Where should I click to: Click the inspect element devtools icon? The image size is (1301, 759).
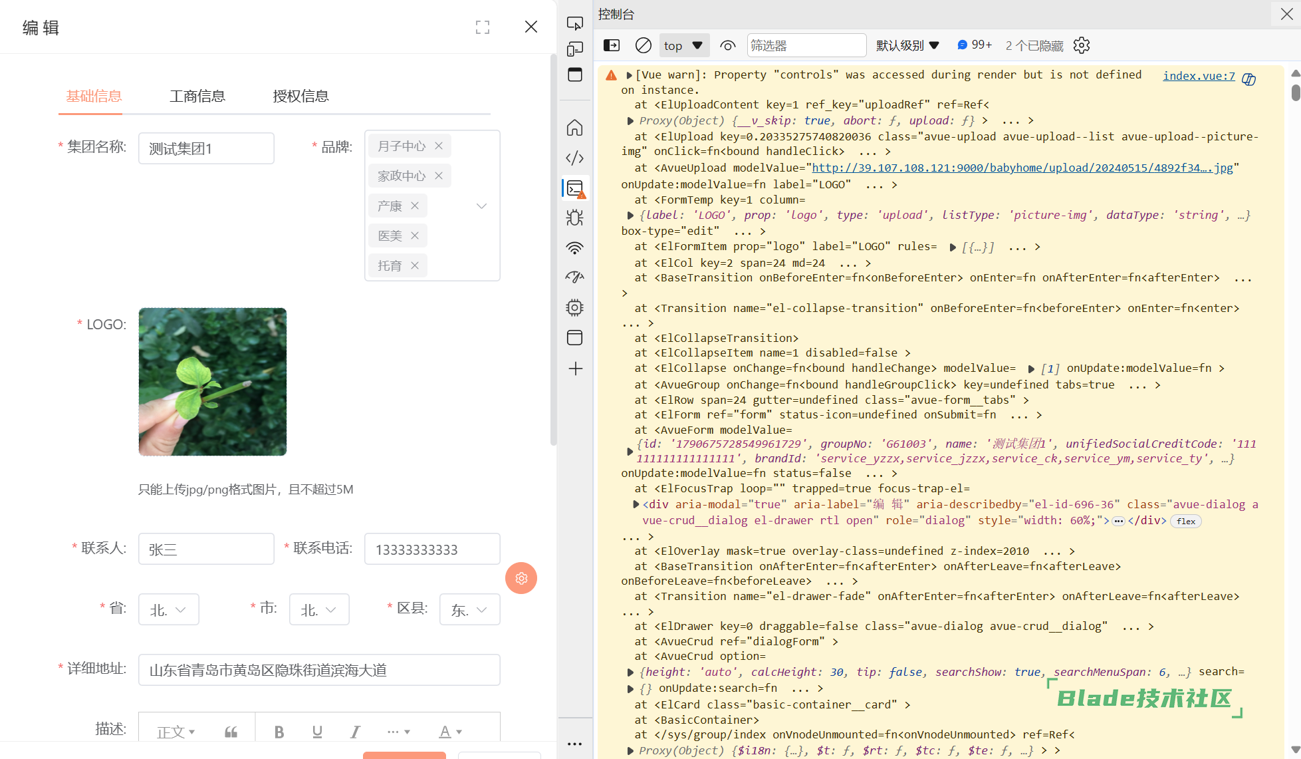tap(575, 23)
